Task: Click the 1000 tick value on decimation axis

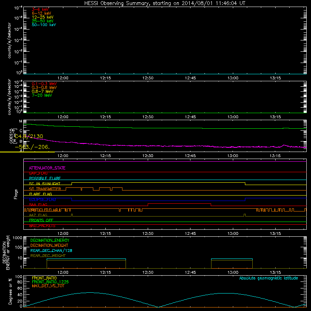Action: [x=17, y=238]
